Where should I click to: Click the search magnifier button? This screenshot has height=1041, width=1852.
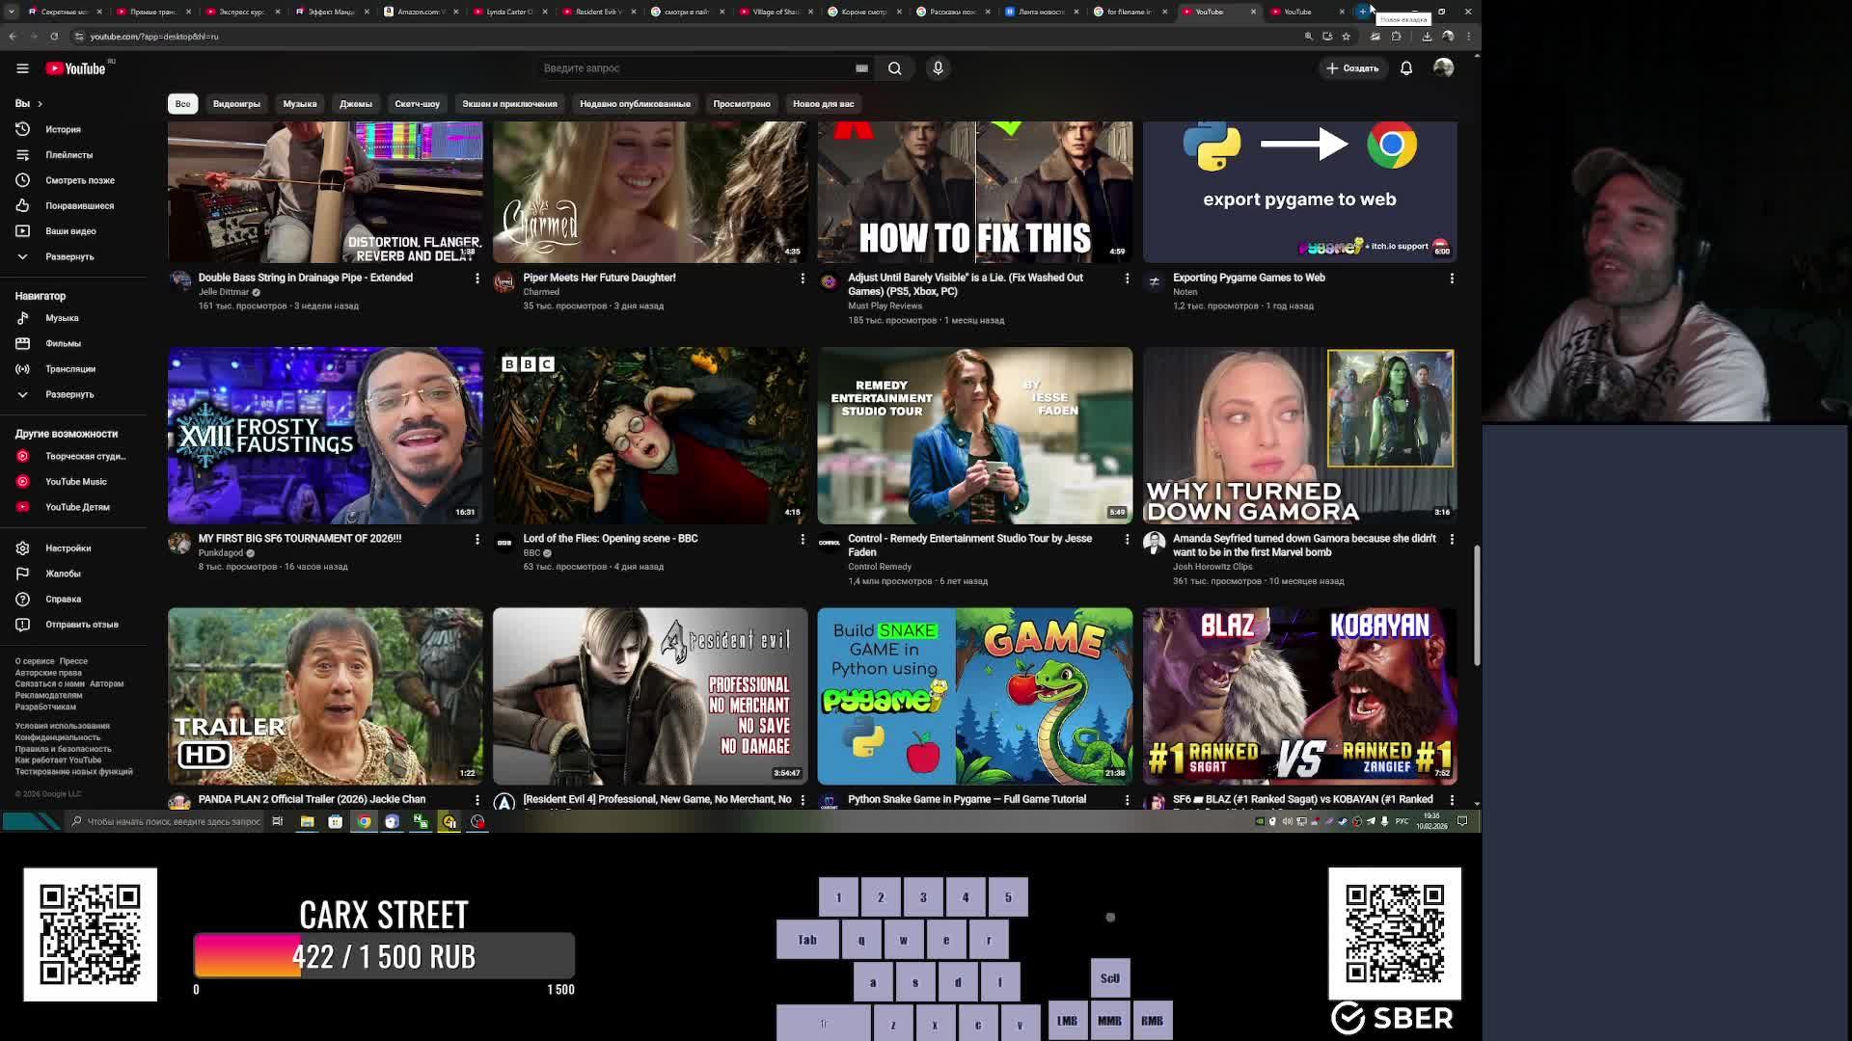click(x=894, y=68)
